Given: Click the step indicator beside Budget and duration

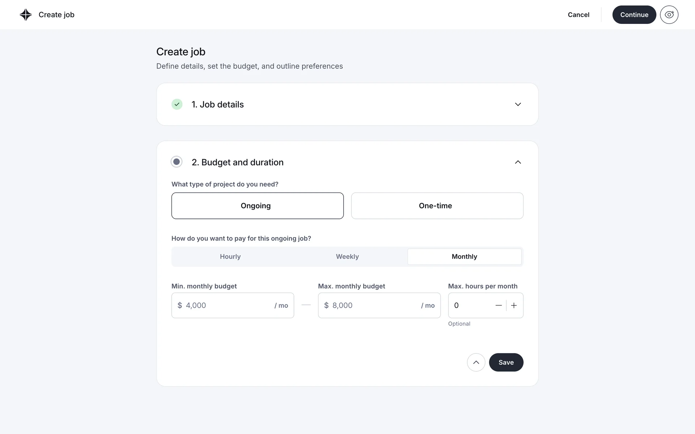Looking at the screenshot, I should pyautogui.click(x=177, y=162).
